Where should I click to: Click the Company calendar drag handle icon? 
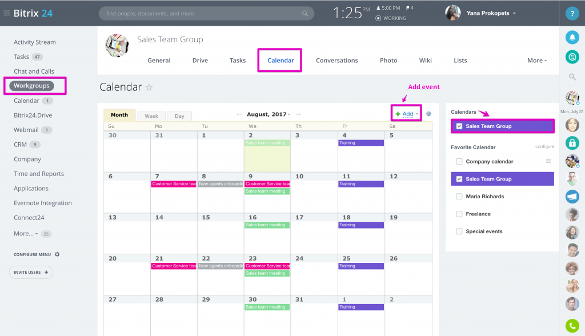[x=548, y=161]
